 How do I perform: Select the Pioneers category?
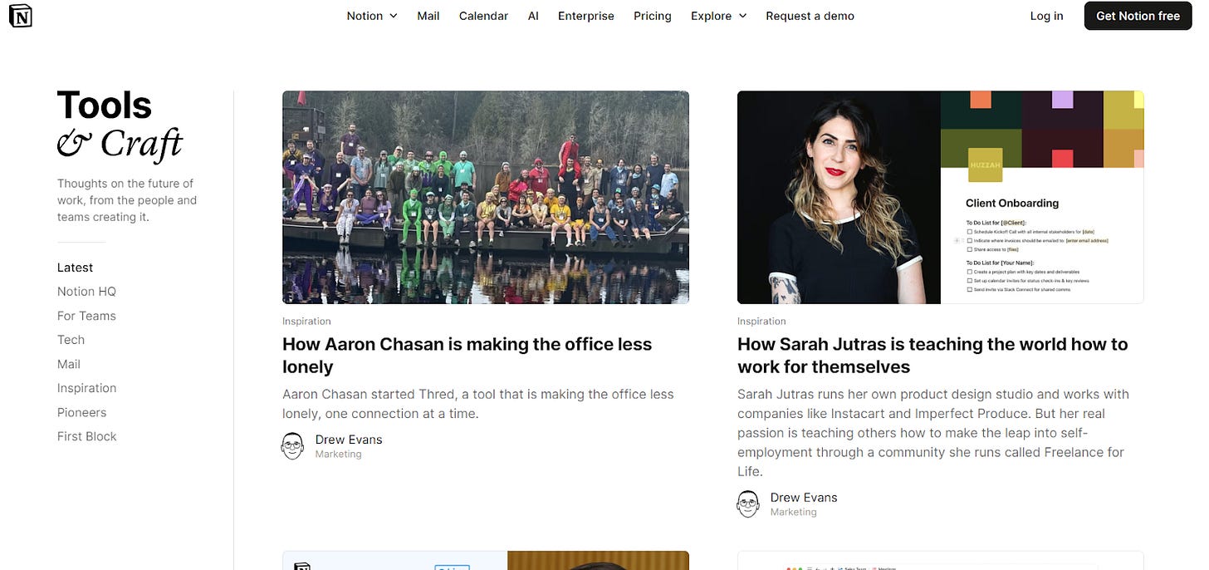point(81,412)
